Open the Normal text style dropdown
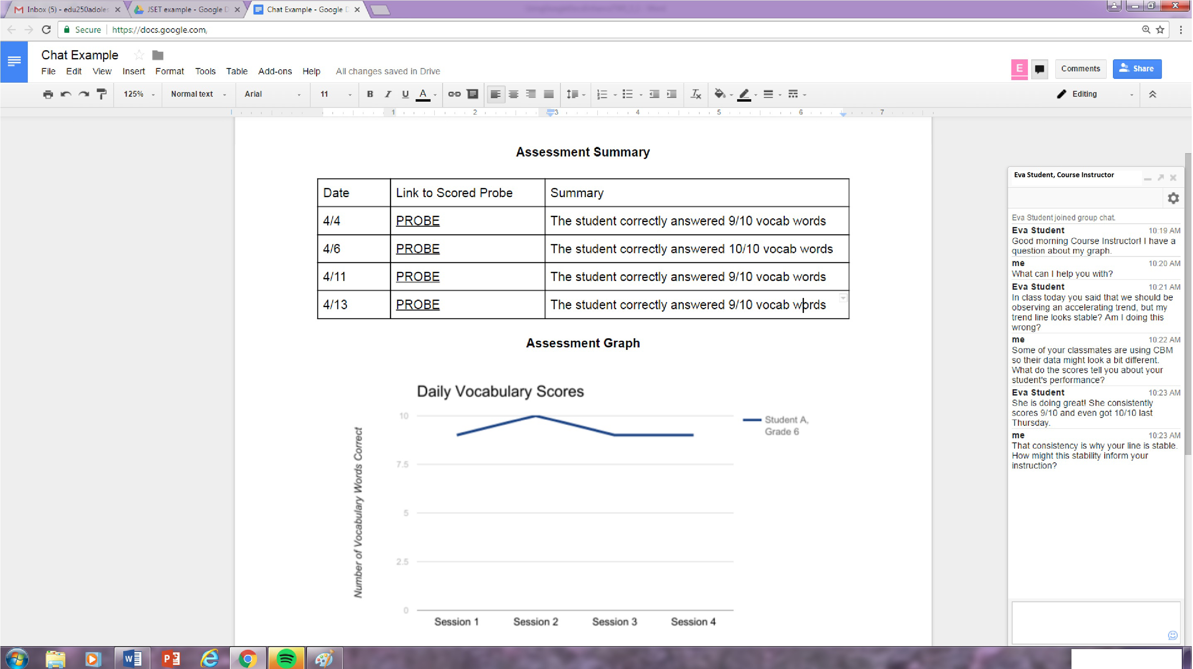Viewport: 1193px width, 669px height. point(198,94)
